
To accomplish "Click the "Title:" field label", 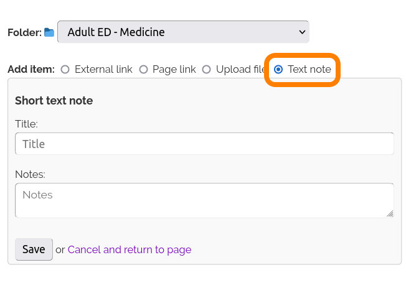I will [26, 124].
